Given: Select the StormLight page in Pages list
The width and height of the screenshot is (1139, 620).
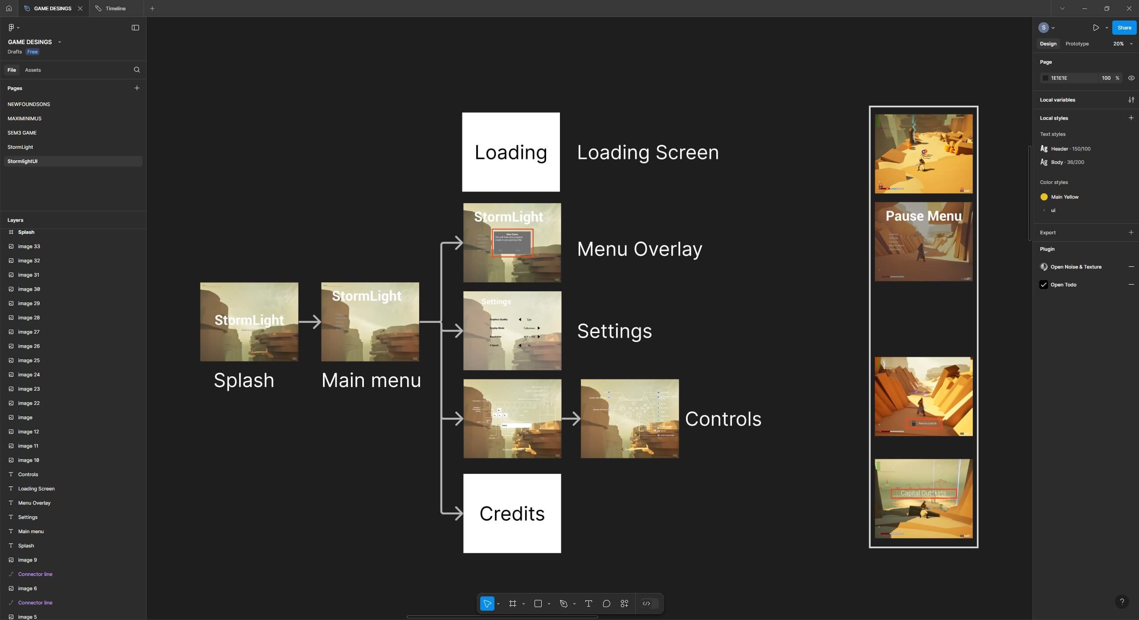Looking at the screenshot, I should (x=20, y=147).
